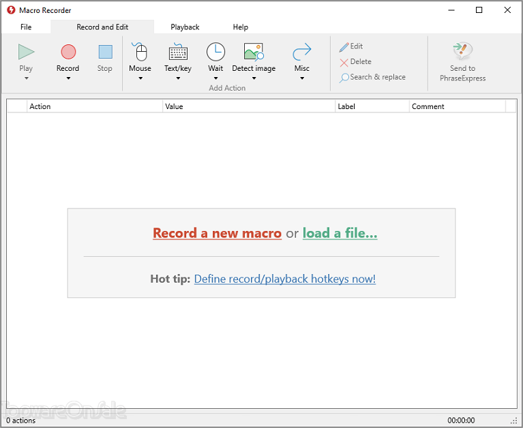Click the blue Stop square icon
The image size is (523, 428).
106,52
